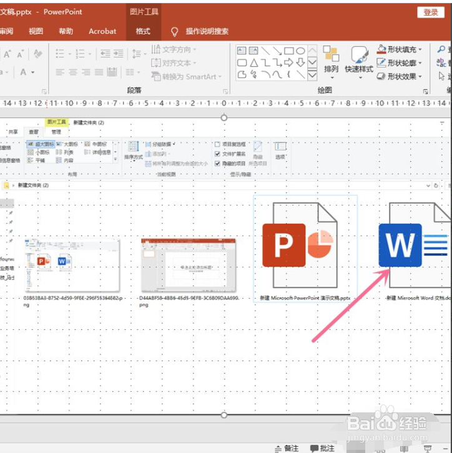The height and width of the screenshot is (453, 452).
Task: Apply bullet list formatting
Action: pos(60,54)
